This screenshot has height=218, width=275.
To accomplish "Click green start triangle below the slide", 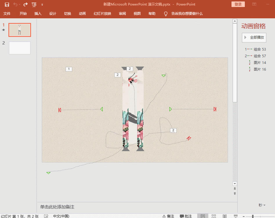I will [x=48, y=173].
